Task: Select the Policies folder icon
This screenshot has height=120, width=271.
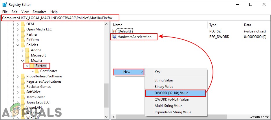Action: (x=23, y=45)
